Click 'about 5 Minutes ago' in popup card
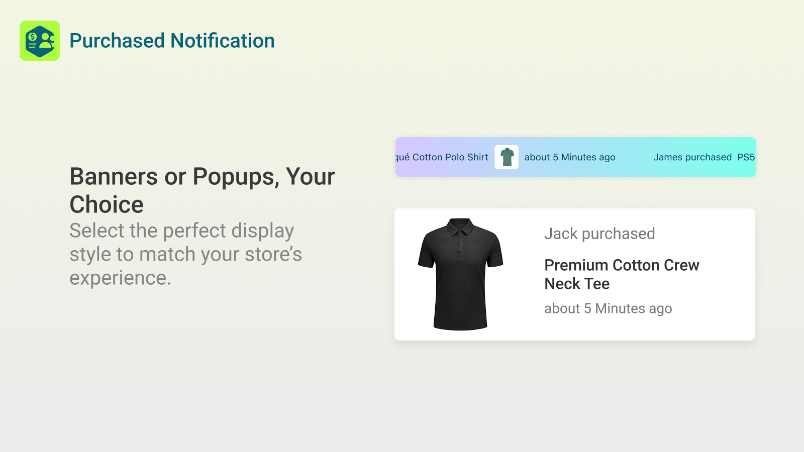The image size is (804, 452). tap(608, 308)
